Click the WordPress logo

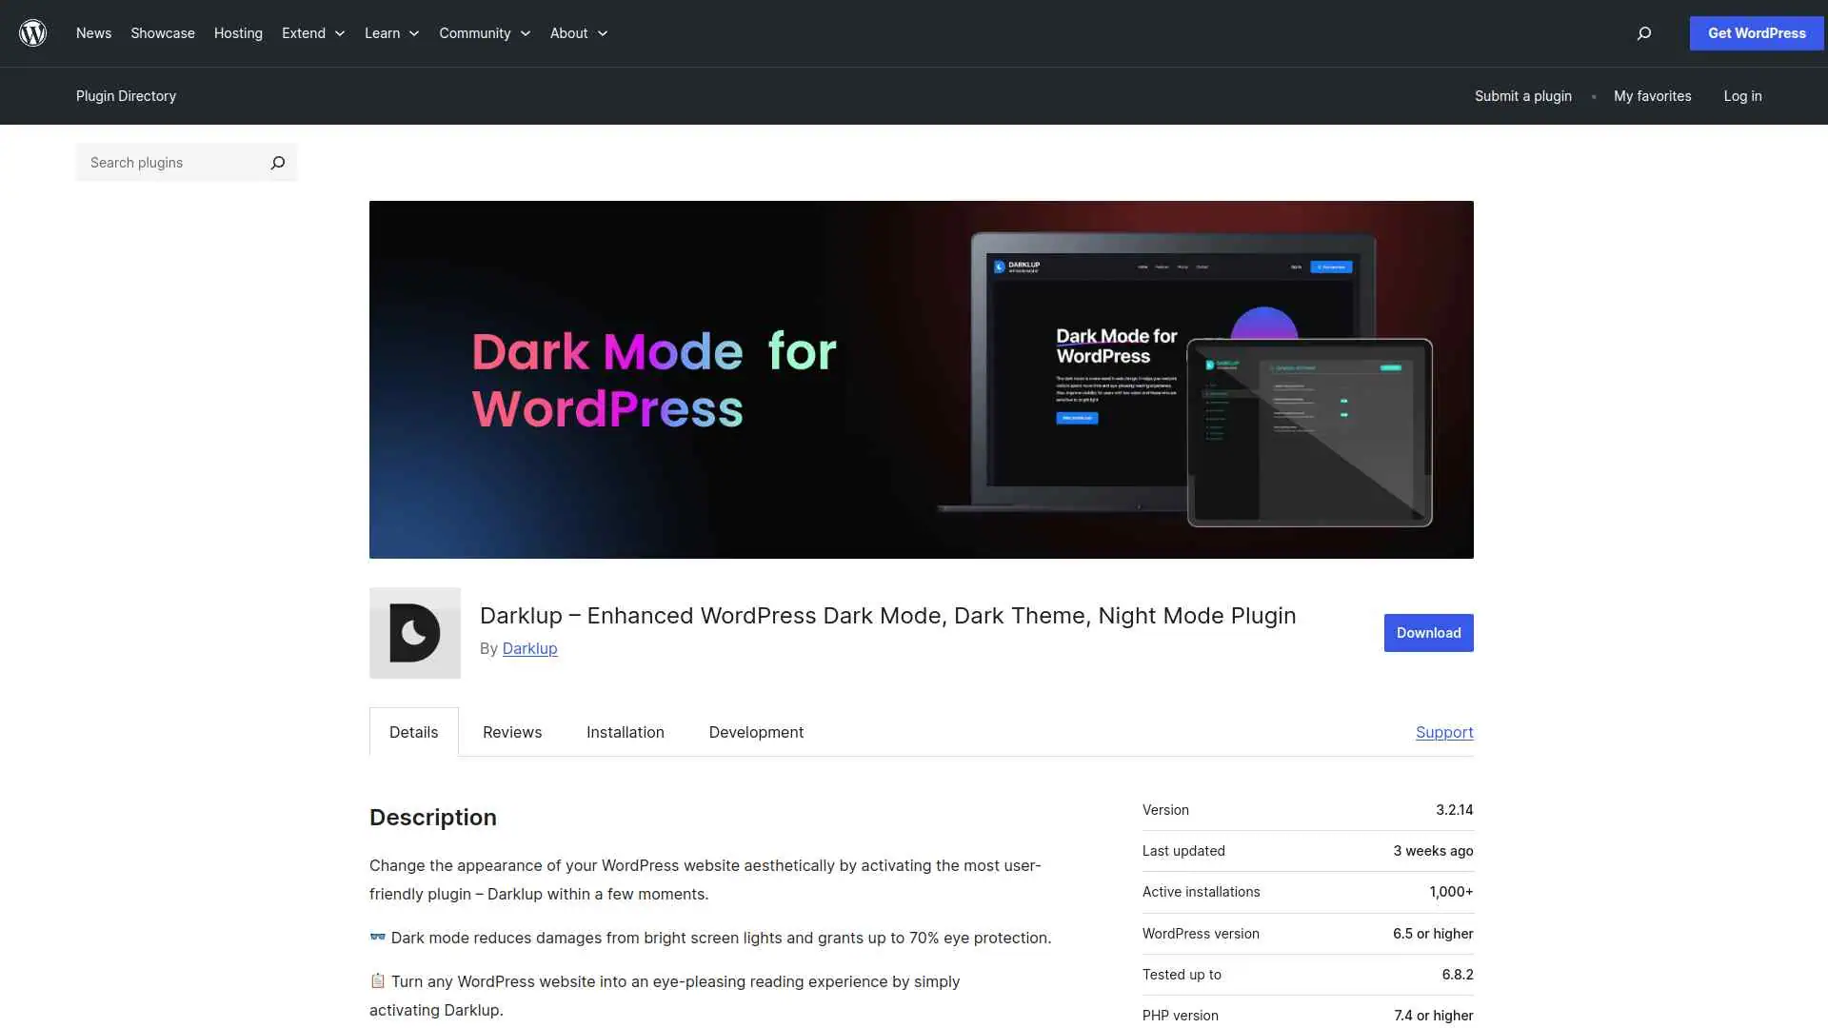(32, 33)
